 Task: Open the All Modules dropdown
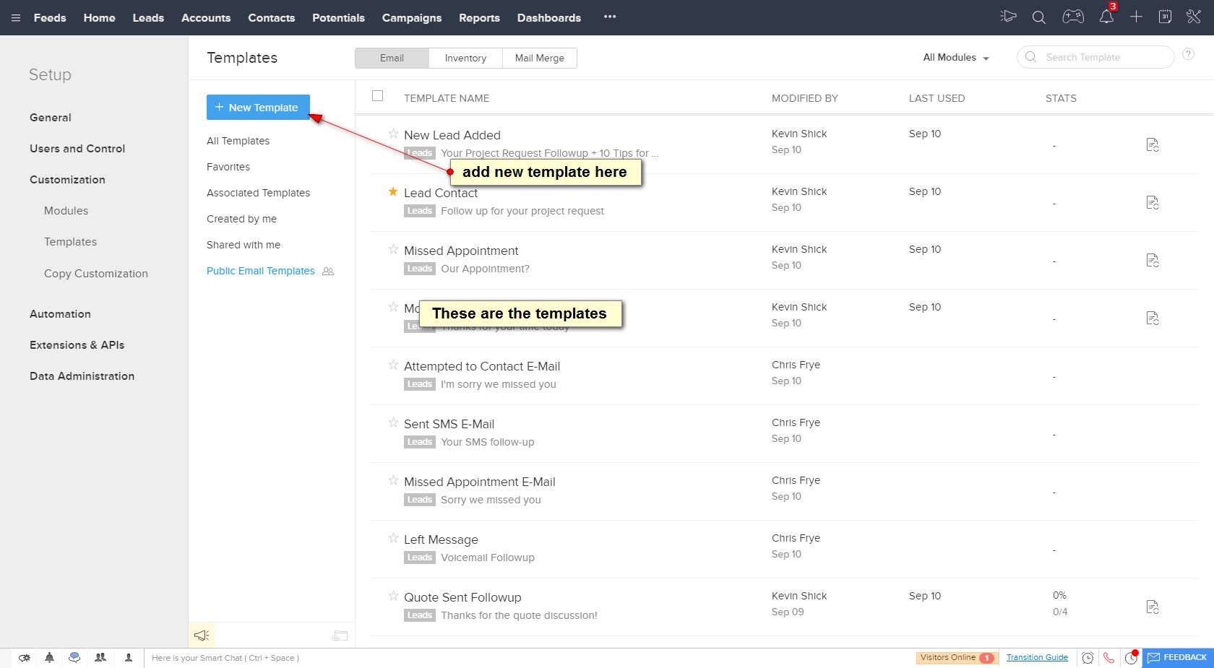(955, 58)
